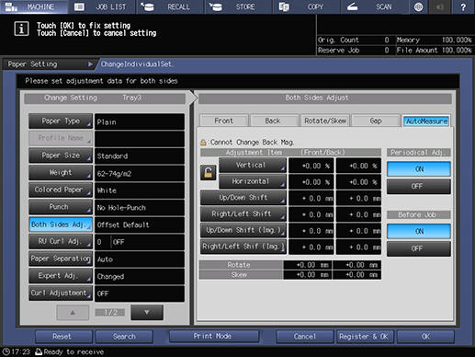475x357 pixels.
Task: Click Cancel to discard settings
Action: 305,337
